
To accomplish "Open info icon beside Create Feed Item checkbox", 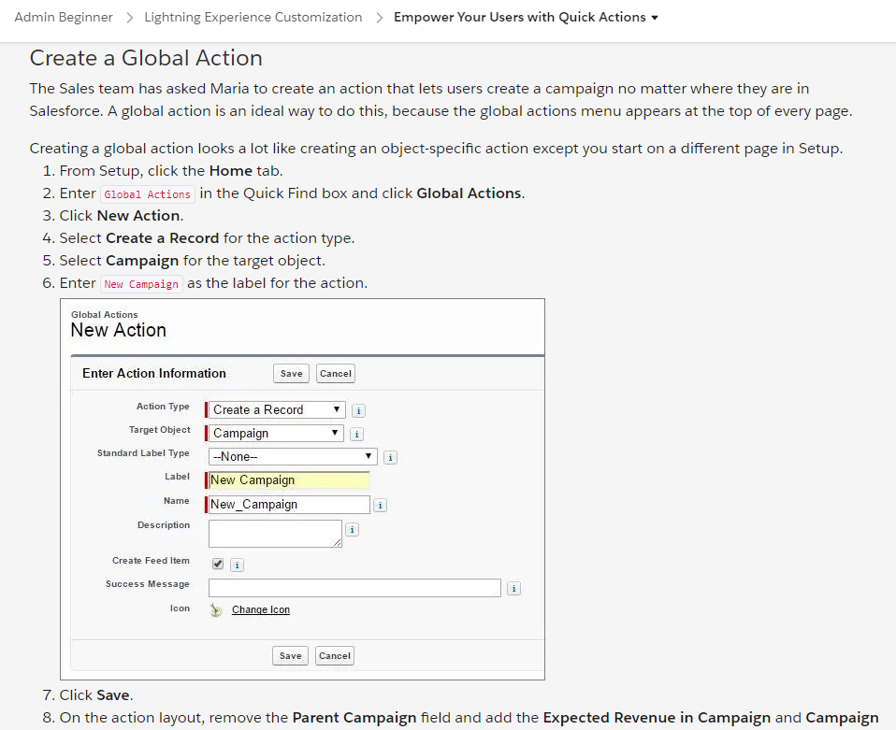I will 237,565.
